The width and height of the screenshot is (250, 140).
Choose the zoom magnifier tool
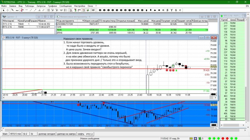(12, 10)
